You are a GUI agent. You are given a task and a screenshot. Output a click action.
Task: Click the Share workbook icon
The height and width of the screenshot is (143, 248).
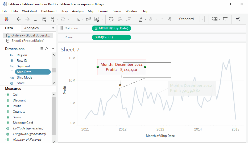[x=238, y=19]
